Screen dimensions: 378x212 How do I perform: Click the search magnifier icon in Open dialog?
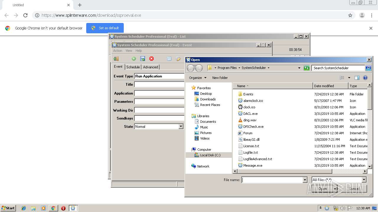tap(368, 68)
